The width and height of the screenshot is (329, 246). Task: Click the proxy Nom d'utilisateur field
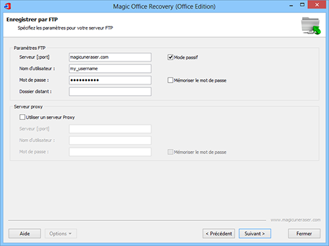coord(110,140)
